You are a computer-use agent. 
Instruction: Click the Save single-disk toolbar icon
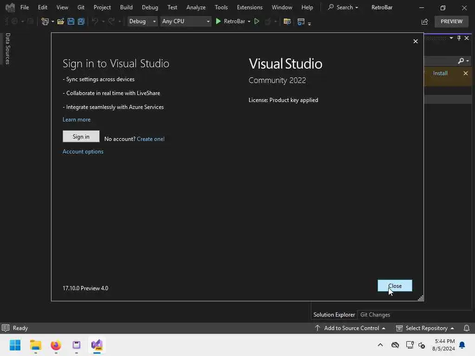pyautogui.click(x=71, y=21)
